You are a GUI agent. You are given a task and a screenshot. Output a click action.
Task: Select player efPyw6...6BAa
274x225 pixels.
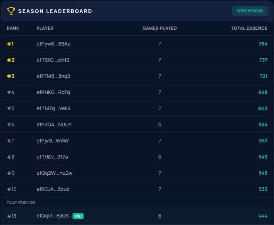click(54, 44)
